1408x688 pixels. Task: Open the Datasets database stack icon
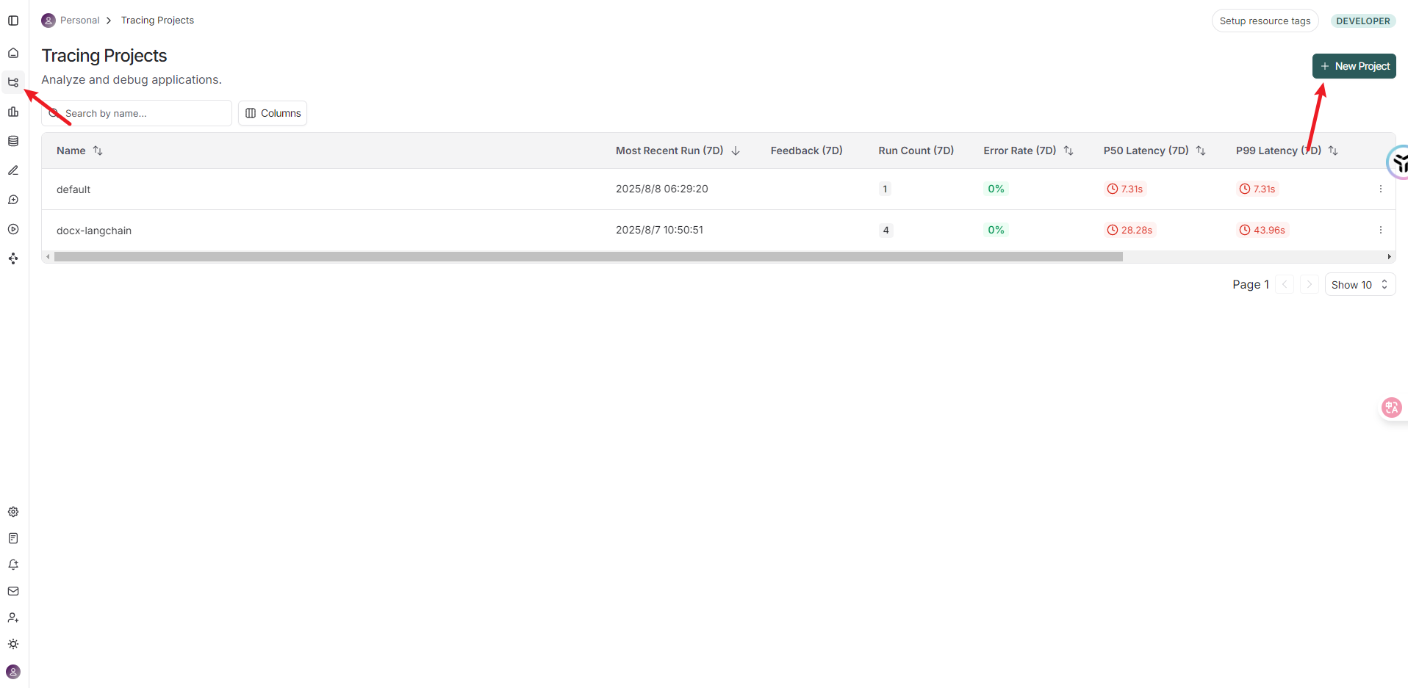[13, 141]
